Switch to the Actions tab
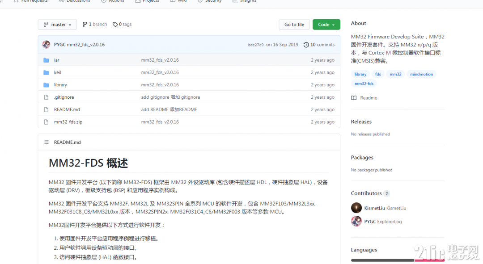The width and height of the screenshot is (483, 264). point(112,1)
